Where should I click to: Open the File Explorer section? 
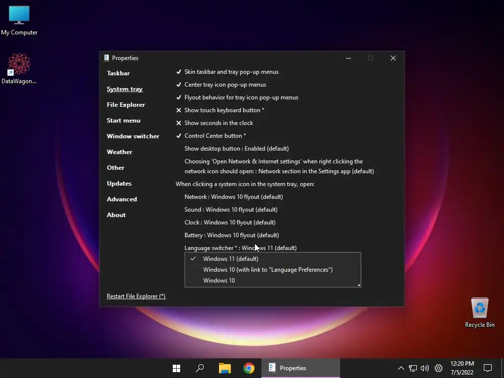(x=126, y=105)
